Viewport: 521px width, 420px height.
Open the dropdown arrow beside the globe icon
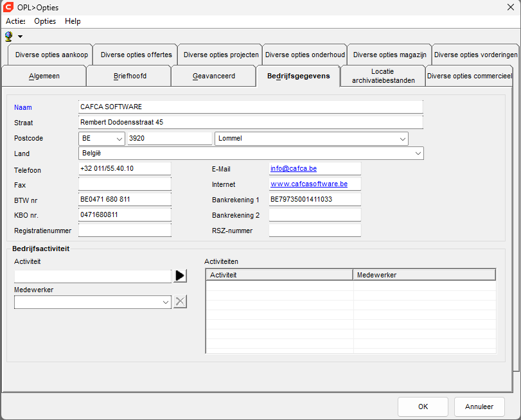pyautogui.click(x=21, y=37)
